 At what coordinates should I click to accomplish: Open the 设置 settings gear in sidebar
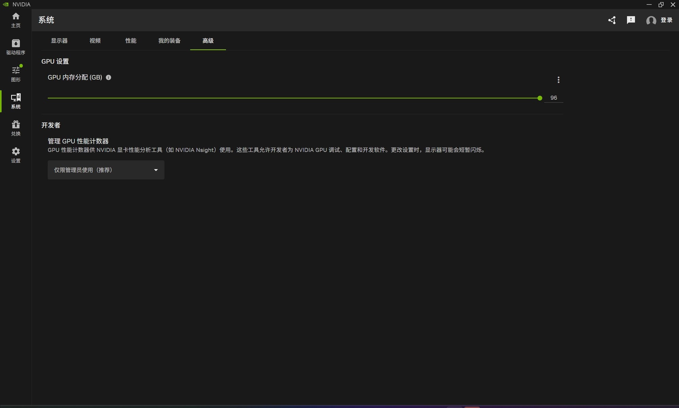coord(16,155)
